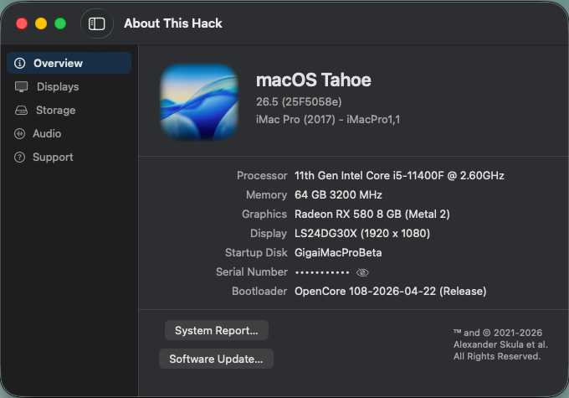Click the Support question mark icon
The image size is (569, 398).
(x=19, y=158)
